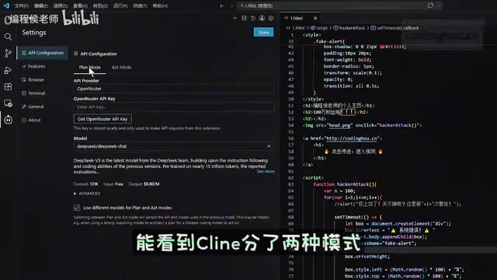The width and height of the screenshot is (497, 280).
Task: Click the head.png link in code
Action: (339, 125)
